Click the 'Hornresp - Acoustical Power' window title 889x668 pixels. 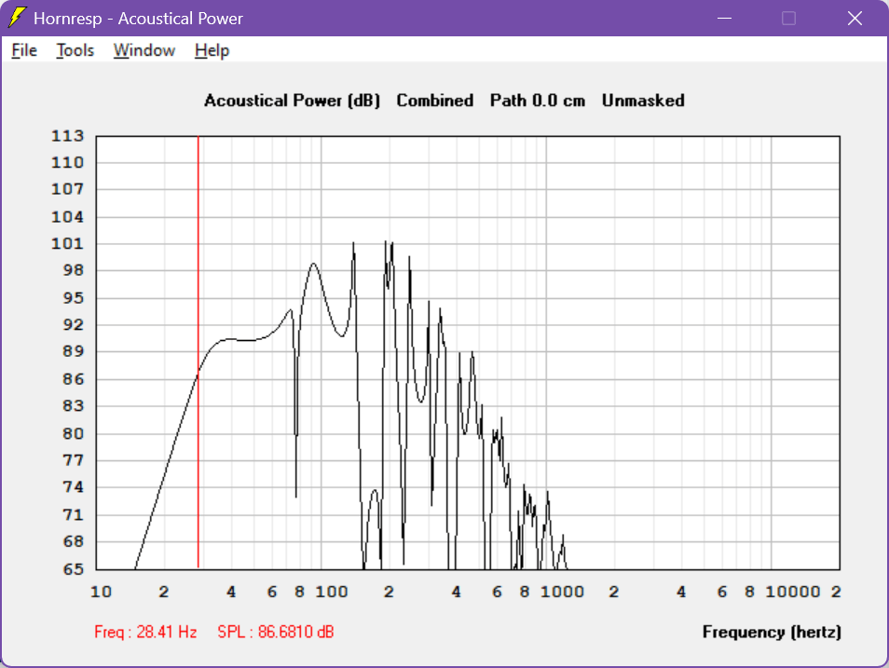tap(138, 19)
